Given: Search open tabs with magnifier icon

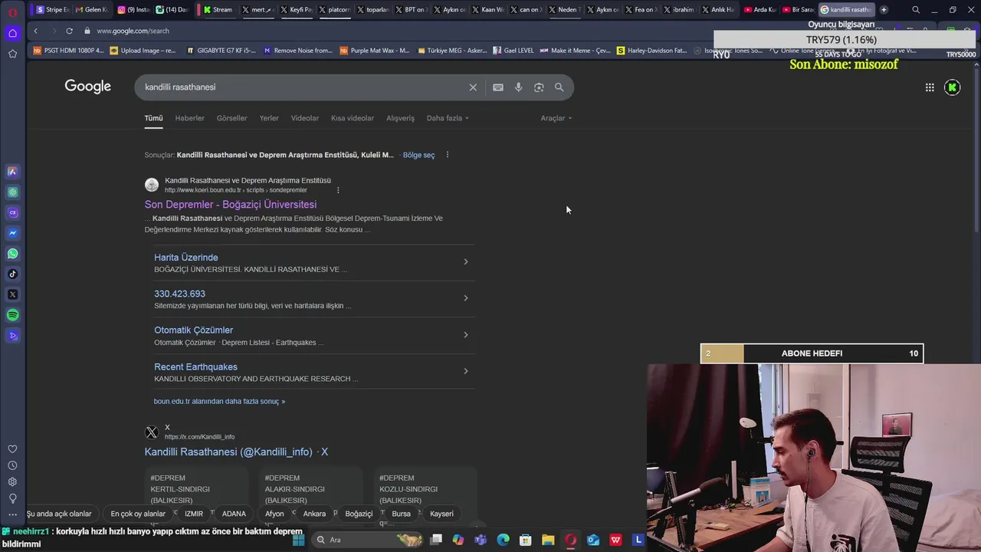Looking at the screenshot, I should coord(916,10).
